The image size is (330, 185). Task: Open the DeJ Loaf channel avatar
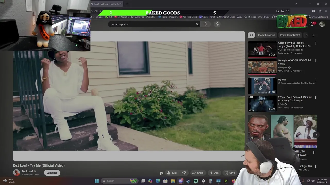pos(16,173)
